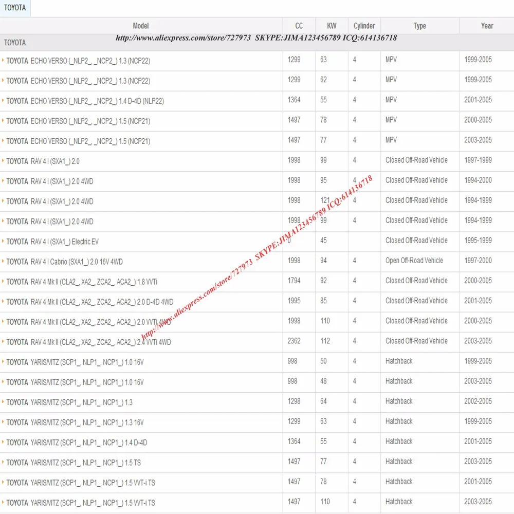This screenshot has width=514, height=514.
Task: Open model ECHO VERSO 1.4 D-4D (NLP22)
Action: [85, 101]
